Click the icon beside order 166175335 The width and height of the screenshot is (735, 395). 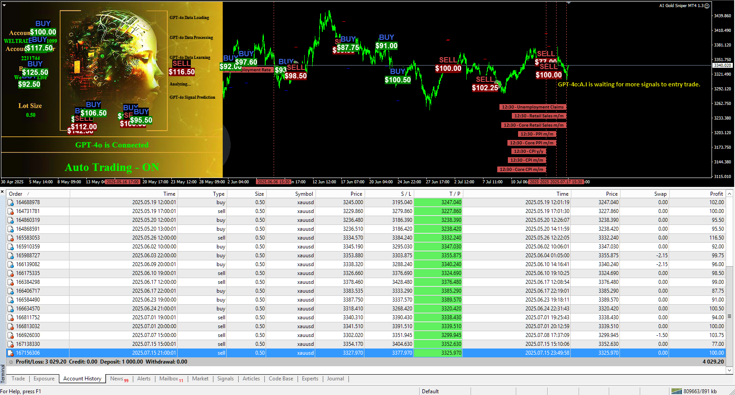click(11, 273)
